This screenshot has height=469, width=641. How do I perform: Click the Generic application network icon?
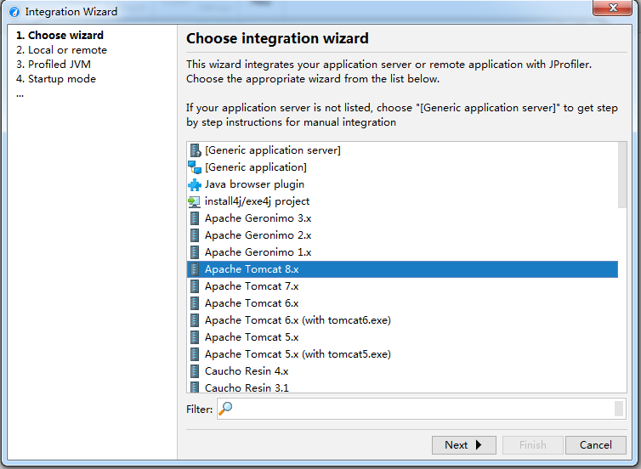(x=195, y=167)
